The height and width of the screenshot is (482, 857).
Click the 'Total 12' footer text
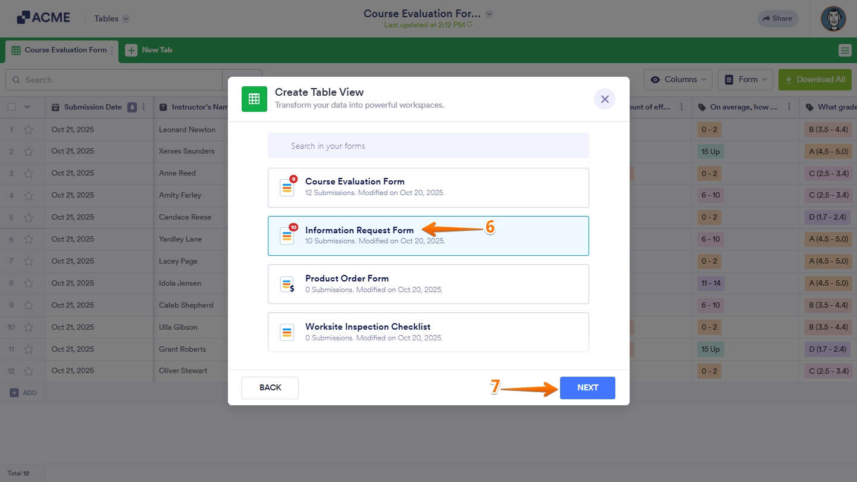point(18,474)
